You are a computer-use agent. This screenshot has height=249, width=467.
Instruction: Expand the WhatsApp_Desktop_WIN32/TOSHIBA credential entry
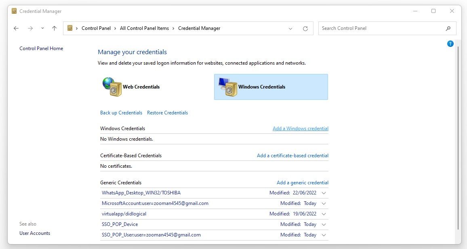324,193
